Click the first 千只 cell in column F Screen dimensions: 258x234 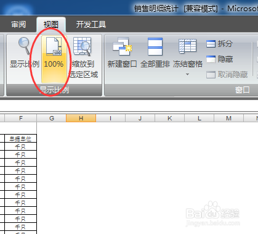click(x=20, y=147)
